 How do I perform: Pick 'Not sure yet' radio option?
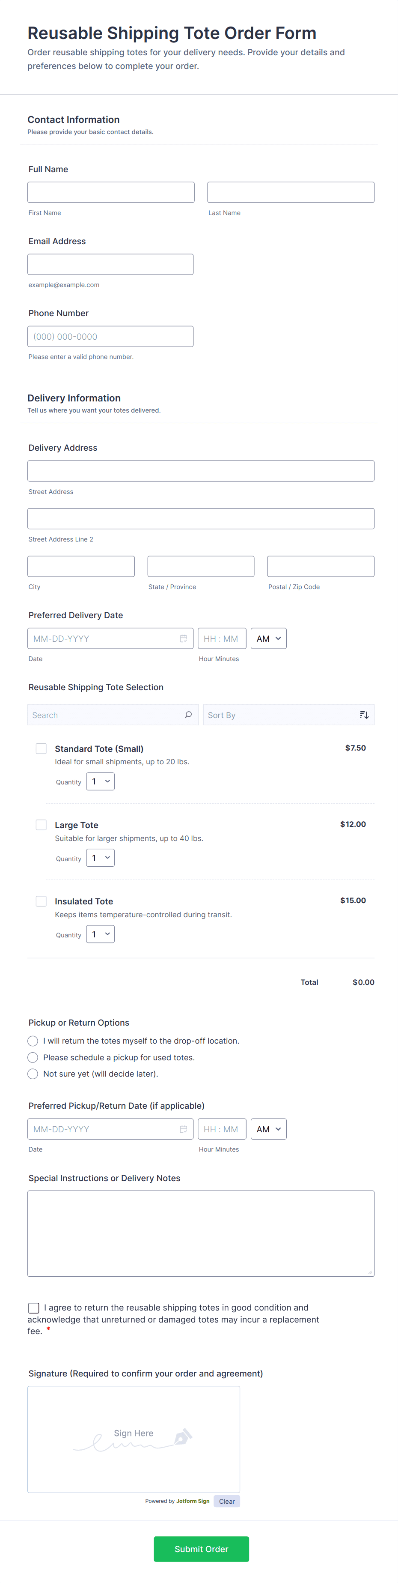click(33, 1074)
